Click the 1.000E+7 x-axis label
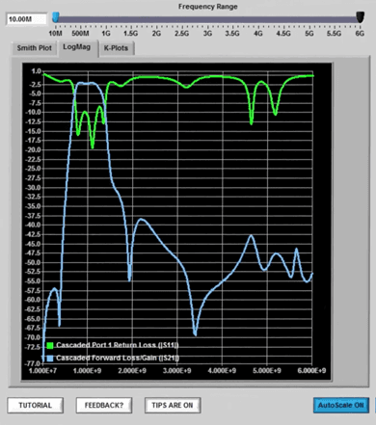The height and width of the screenshot is (425, 376). point(42,371)
